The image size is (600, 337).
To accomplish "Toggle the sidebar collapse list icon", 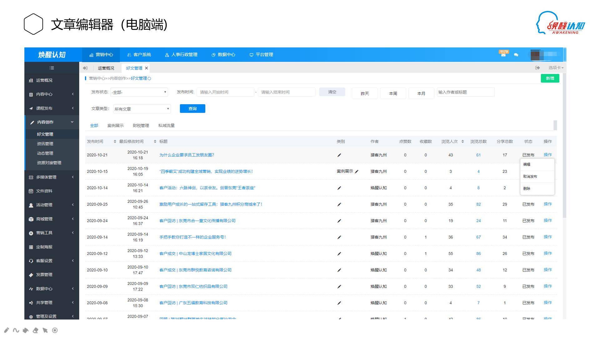I will 52,68.
